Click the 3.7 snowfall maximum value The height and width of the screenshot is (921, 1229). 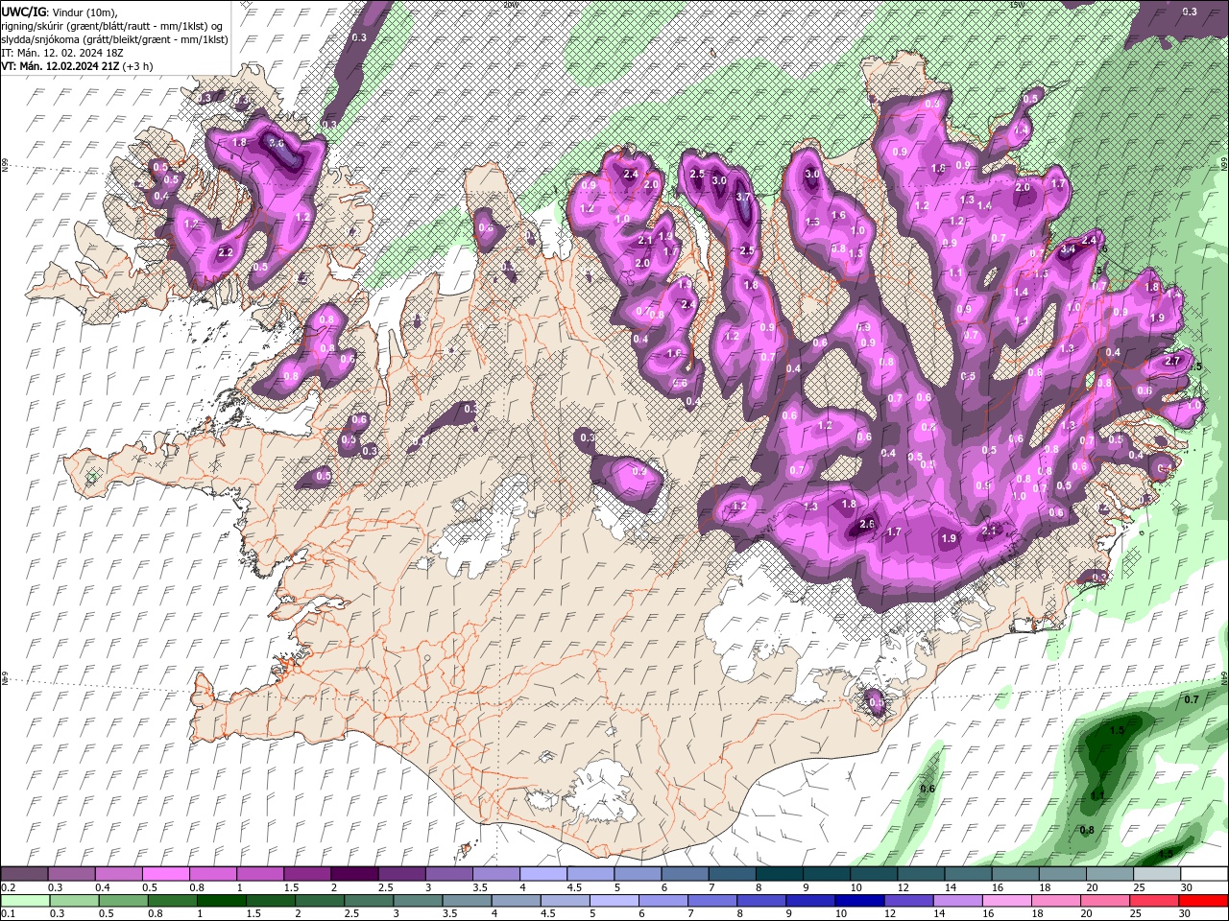coord(742,197)
